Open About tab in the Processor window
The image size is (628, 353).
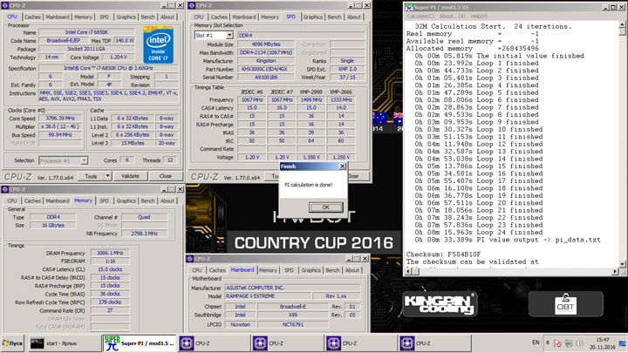click(167, 17)
